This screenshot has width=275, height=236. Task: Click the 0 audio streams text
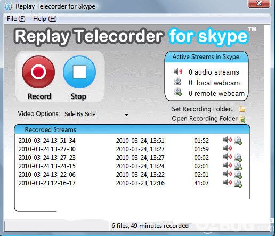pyautogui.click(x=214, y=72)
